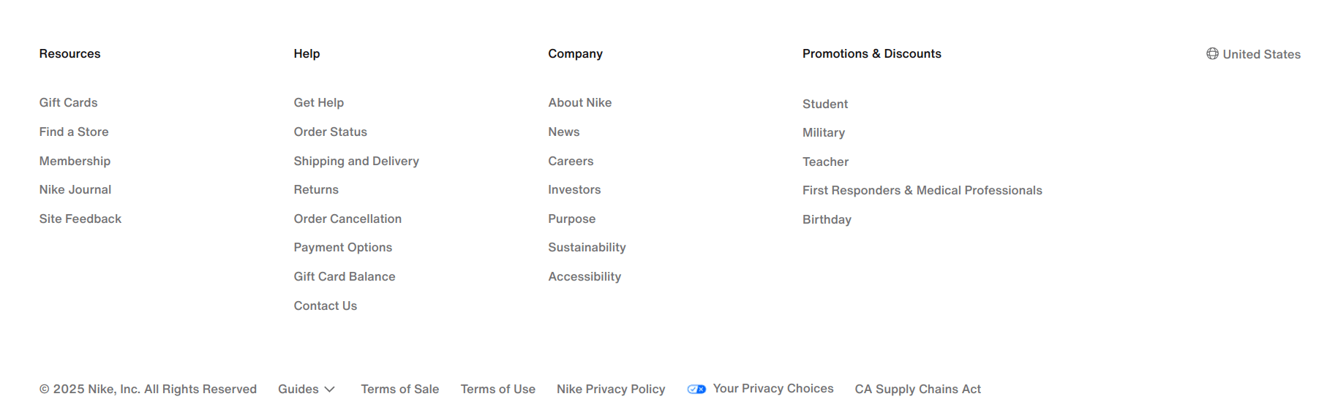Open the Order Status page

pos(330,132)
